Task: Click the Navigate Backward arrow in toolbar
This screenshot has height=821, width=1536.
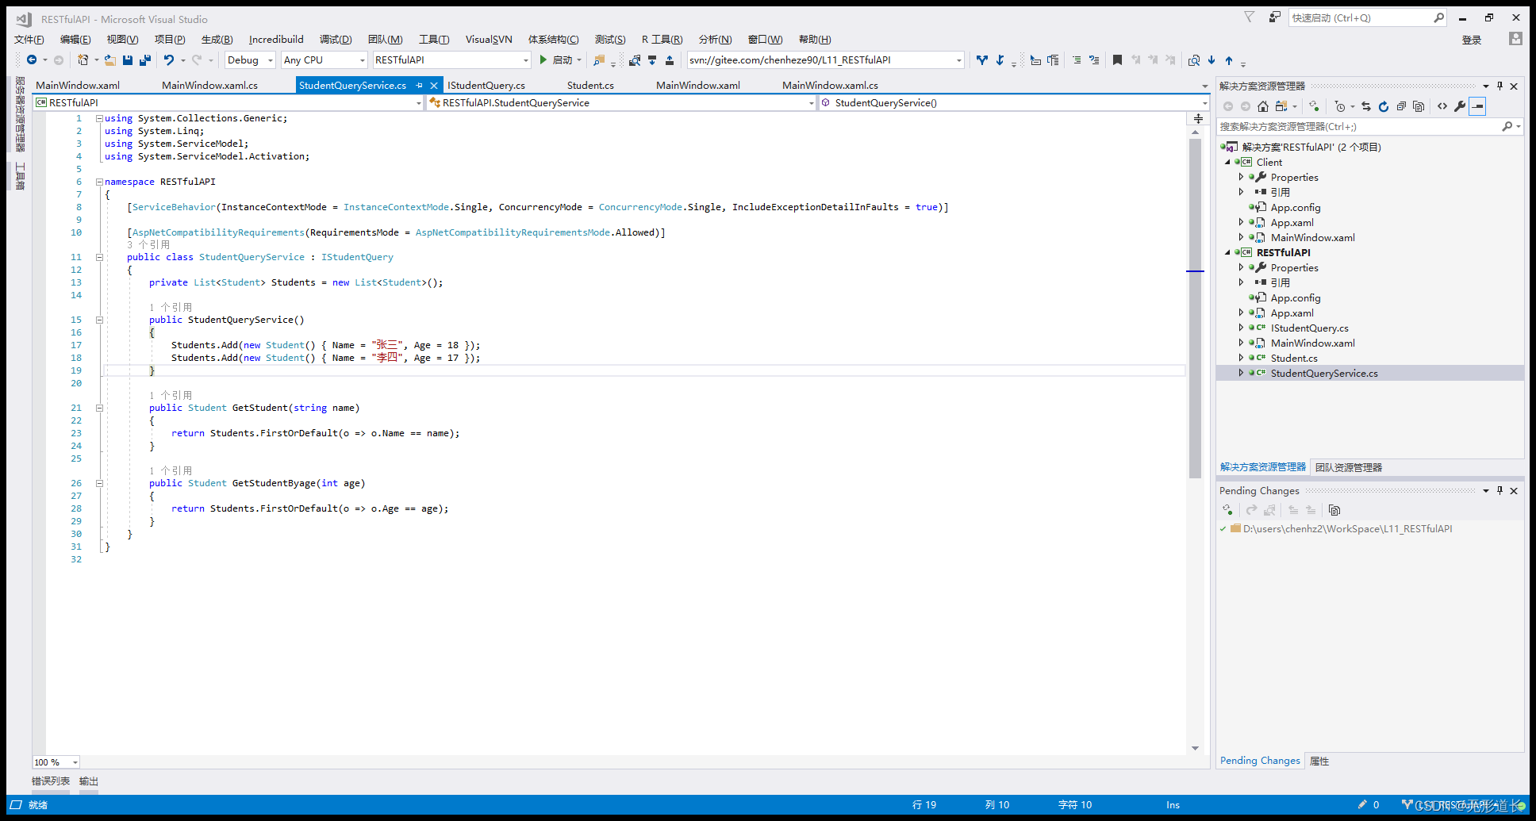Action: pyautogui.click(x=32, y=59)
